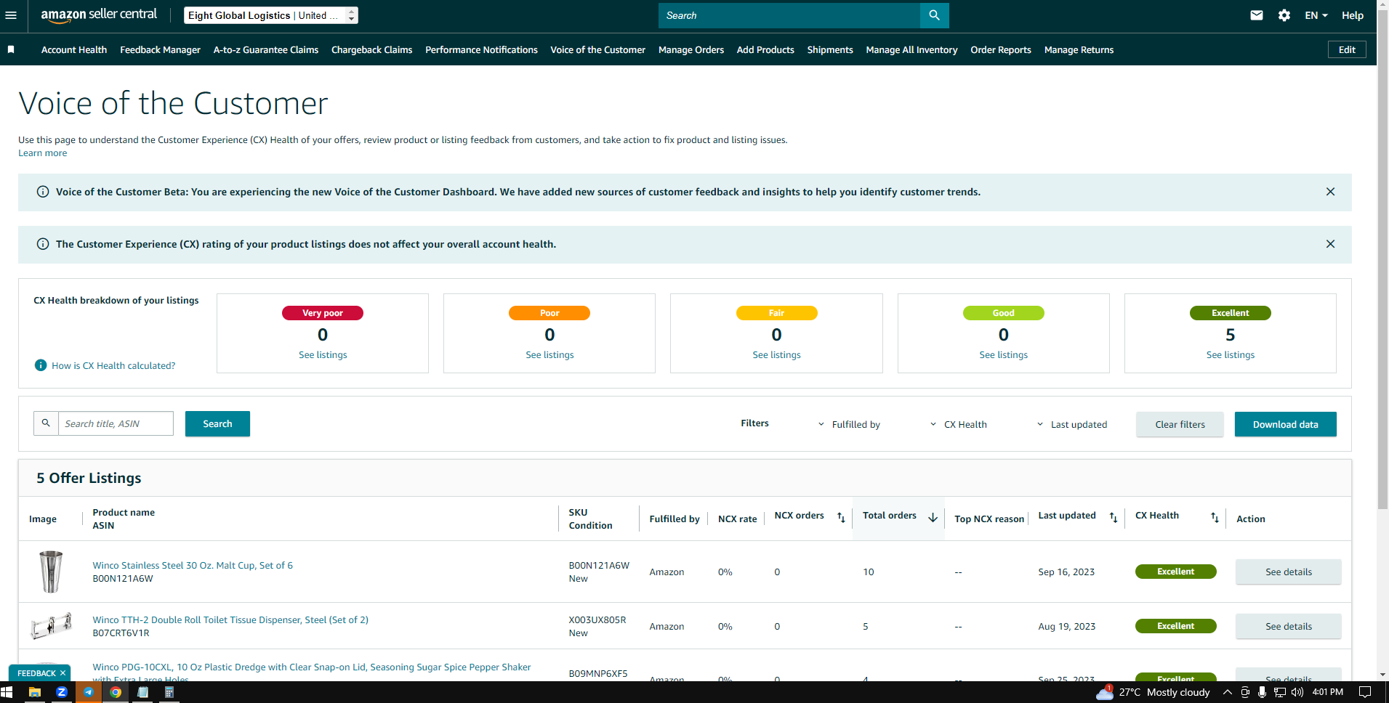Click the top Seller Central search field
Image resolution: width=1389 pixels, height=703 pixels.
[x=789, y=15]
